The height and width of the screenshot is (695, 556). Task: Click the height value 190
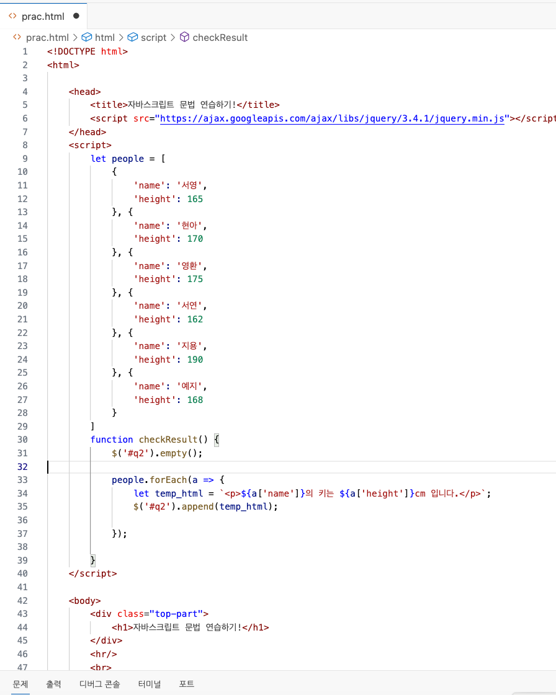coord(195,360)
